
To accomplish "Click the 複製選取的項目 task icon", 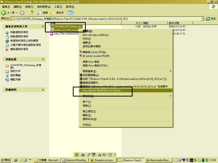I will coord(7,37).
